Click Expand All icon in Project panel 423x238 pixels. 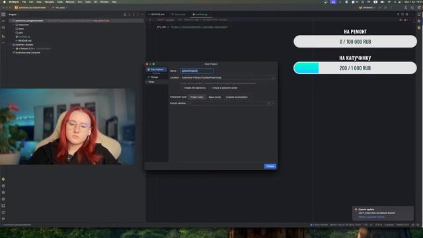coord(130,15)
